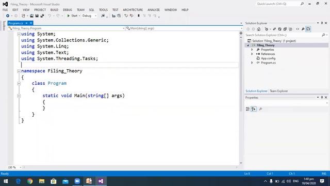The height and width of the screenshot is (186, 330).
Task: Open the PROJECT menu
Action: pos(40,10)
